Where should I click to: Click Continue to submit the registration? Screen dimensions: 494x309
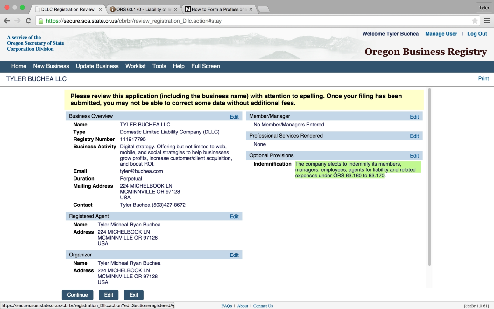(x=77, y=295)
